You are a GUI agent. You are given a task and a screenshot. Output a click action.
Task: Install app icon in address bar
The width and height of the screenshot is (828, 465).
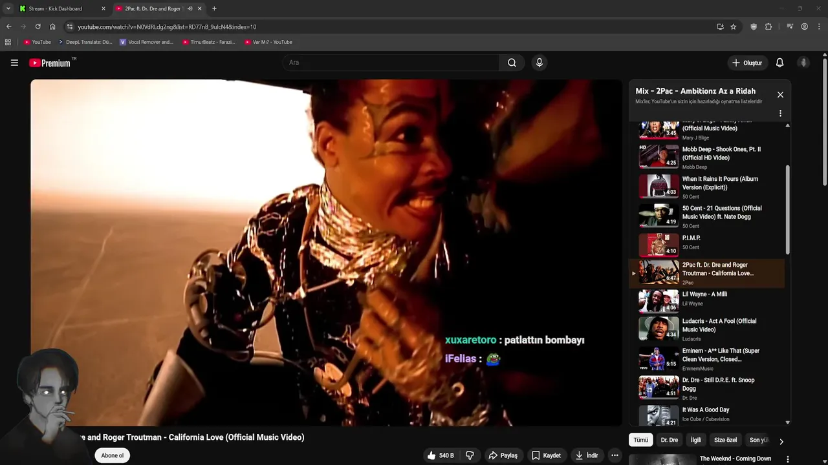click(720, 26)
